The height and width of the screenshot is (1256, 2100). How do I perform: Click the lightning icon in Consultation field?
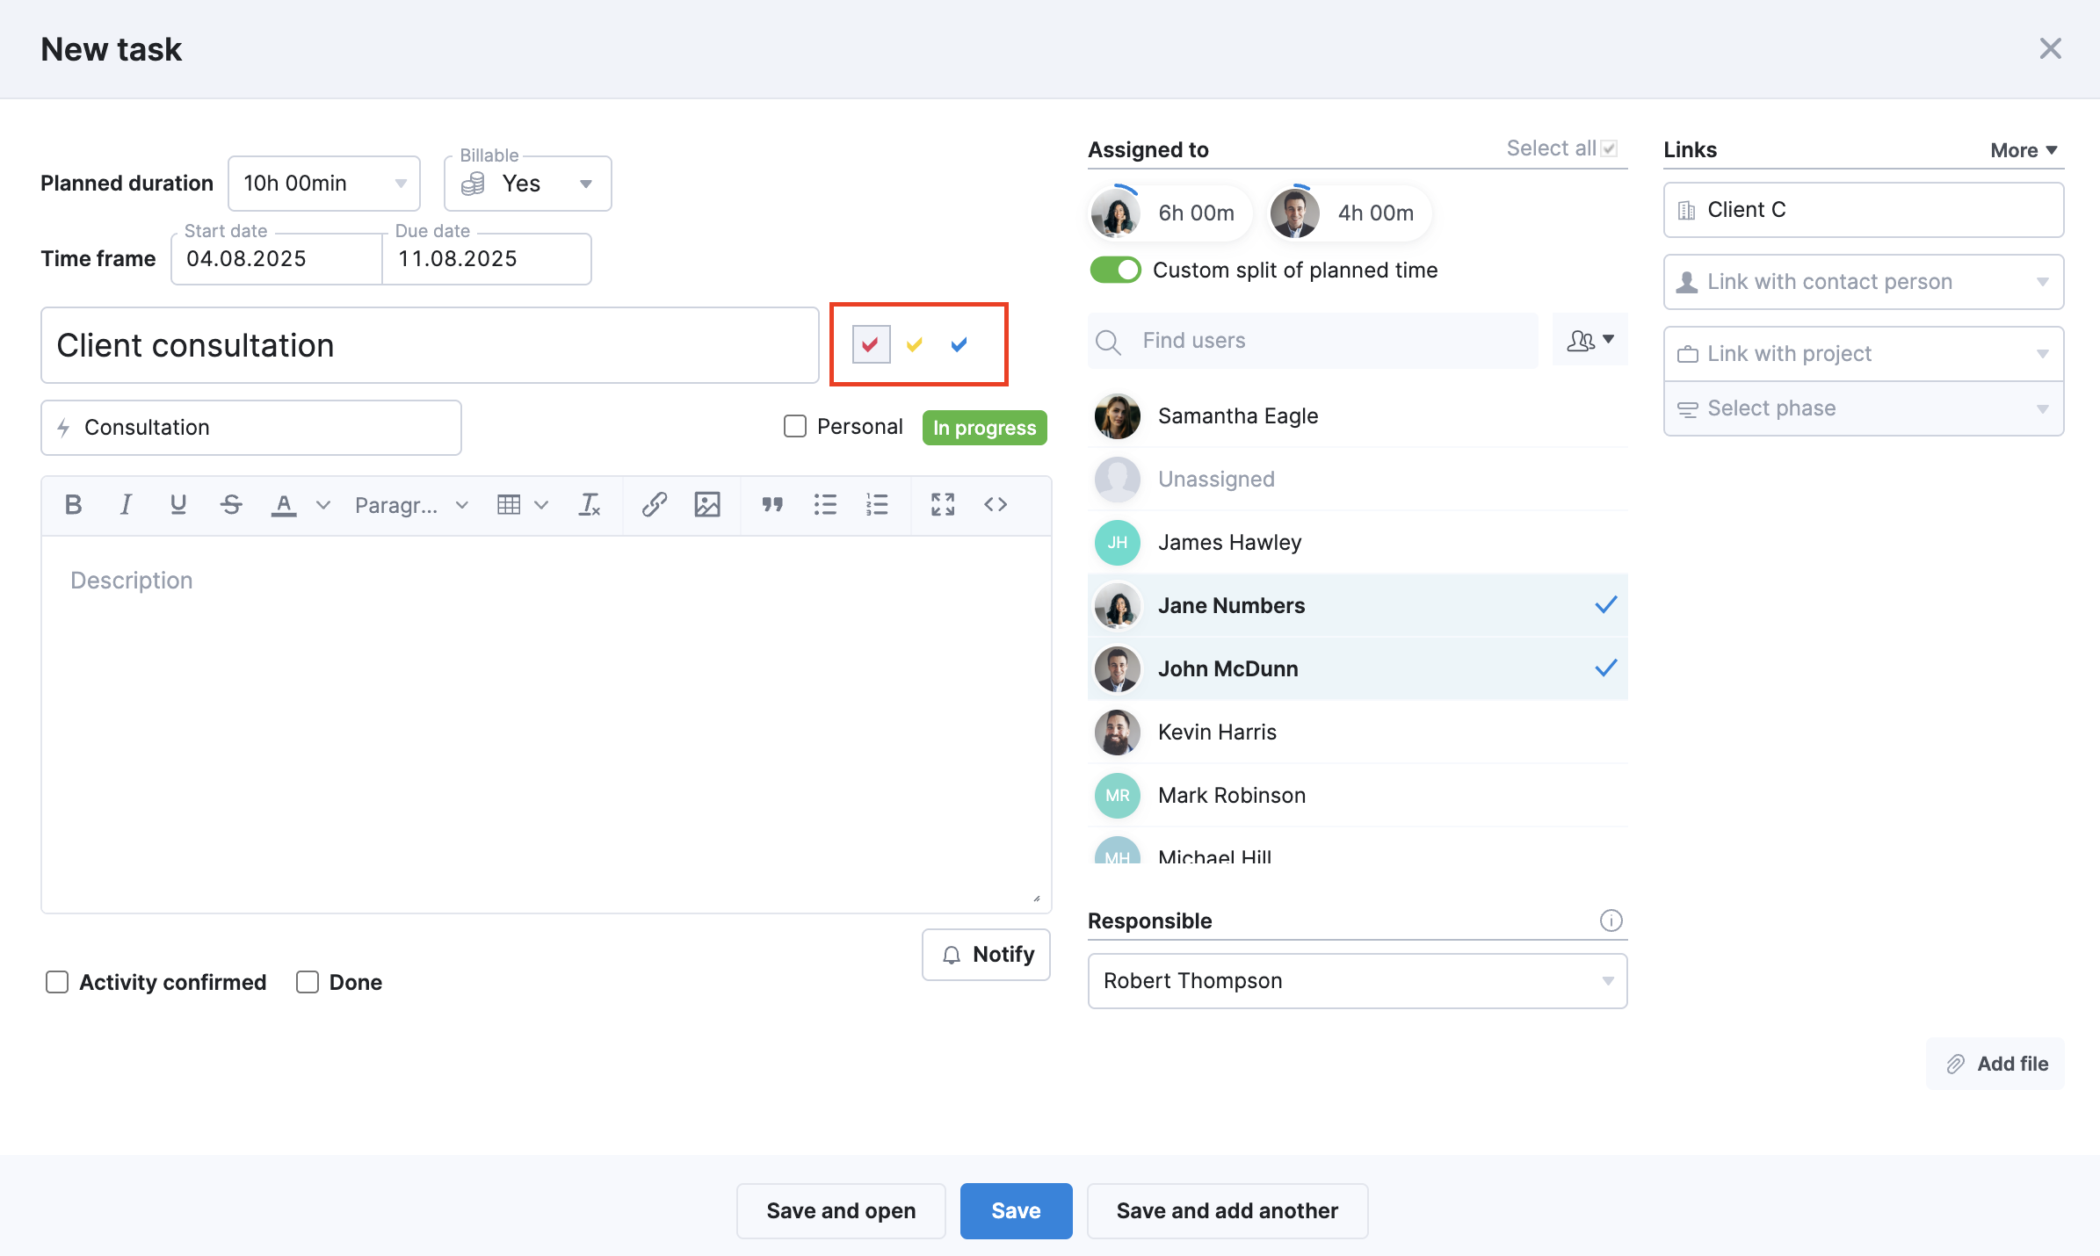(63, 428)
